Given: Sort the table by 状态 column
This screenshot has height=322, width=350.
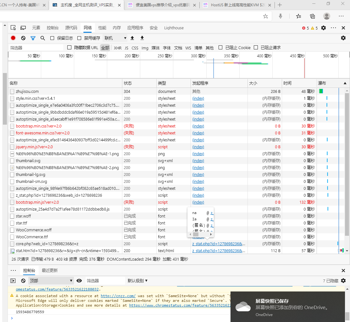Looking at the screenshot, I should 139,83.
